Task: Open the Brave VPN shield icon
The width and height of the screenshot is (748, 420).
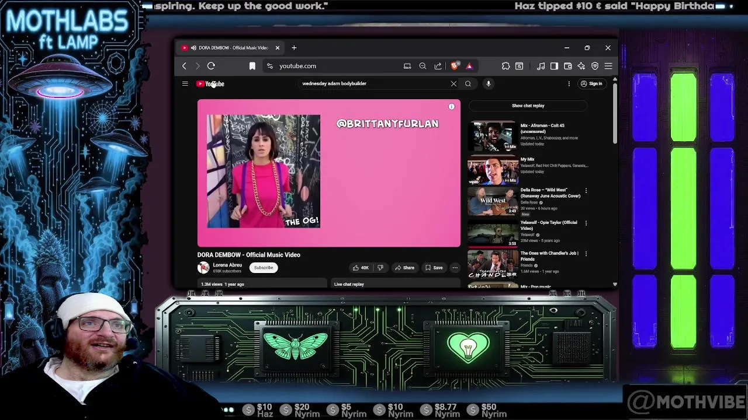Action: point(595,66)
